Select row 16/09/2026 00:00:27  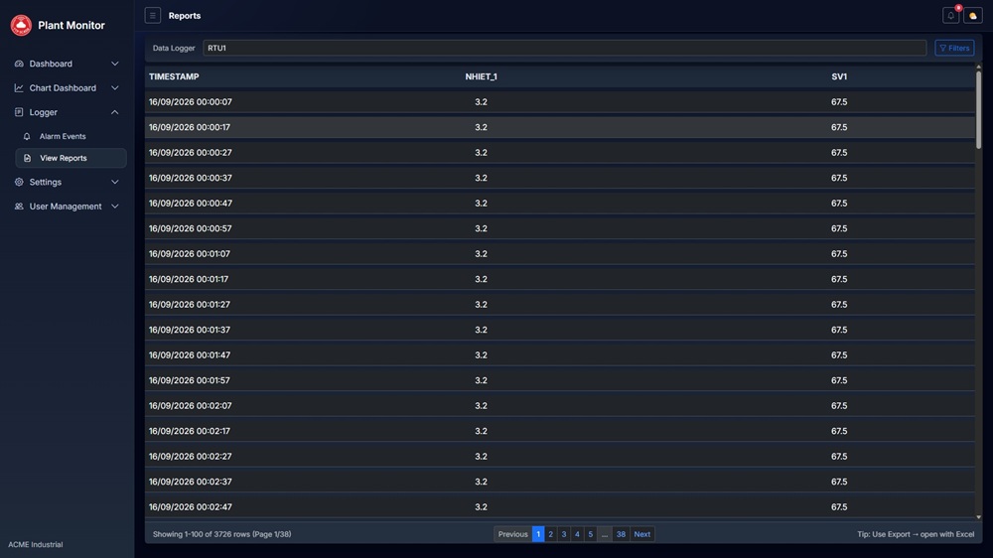pyautogui.click(x=560, y=153)
